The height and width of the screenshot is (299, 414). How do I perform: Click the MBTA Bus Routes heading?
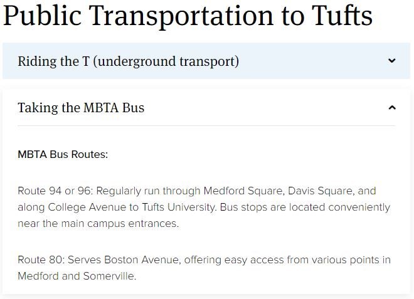(x=63, y=154)
